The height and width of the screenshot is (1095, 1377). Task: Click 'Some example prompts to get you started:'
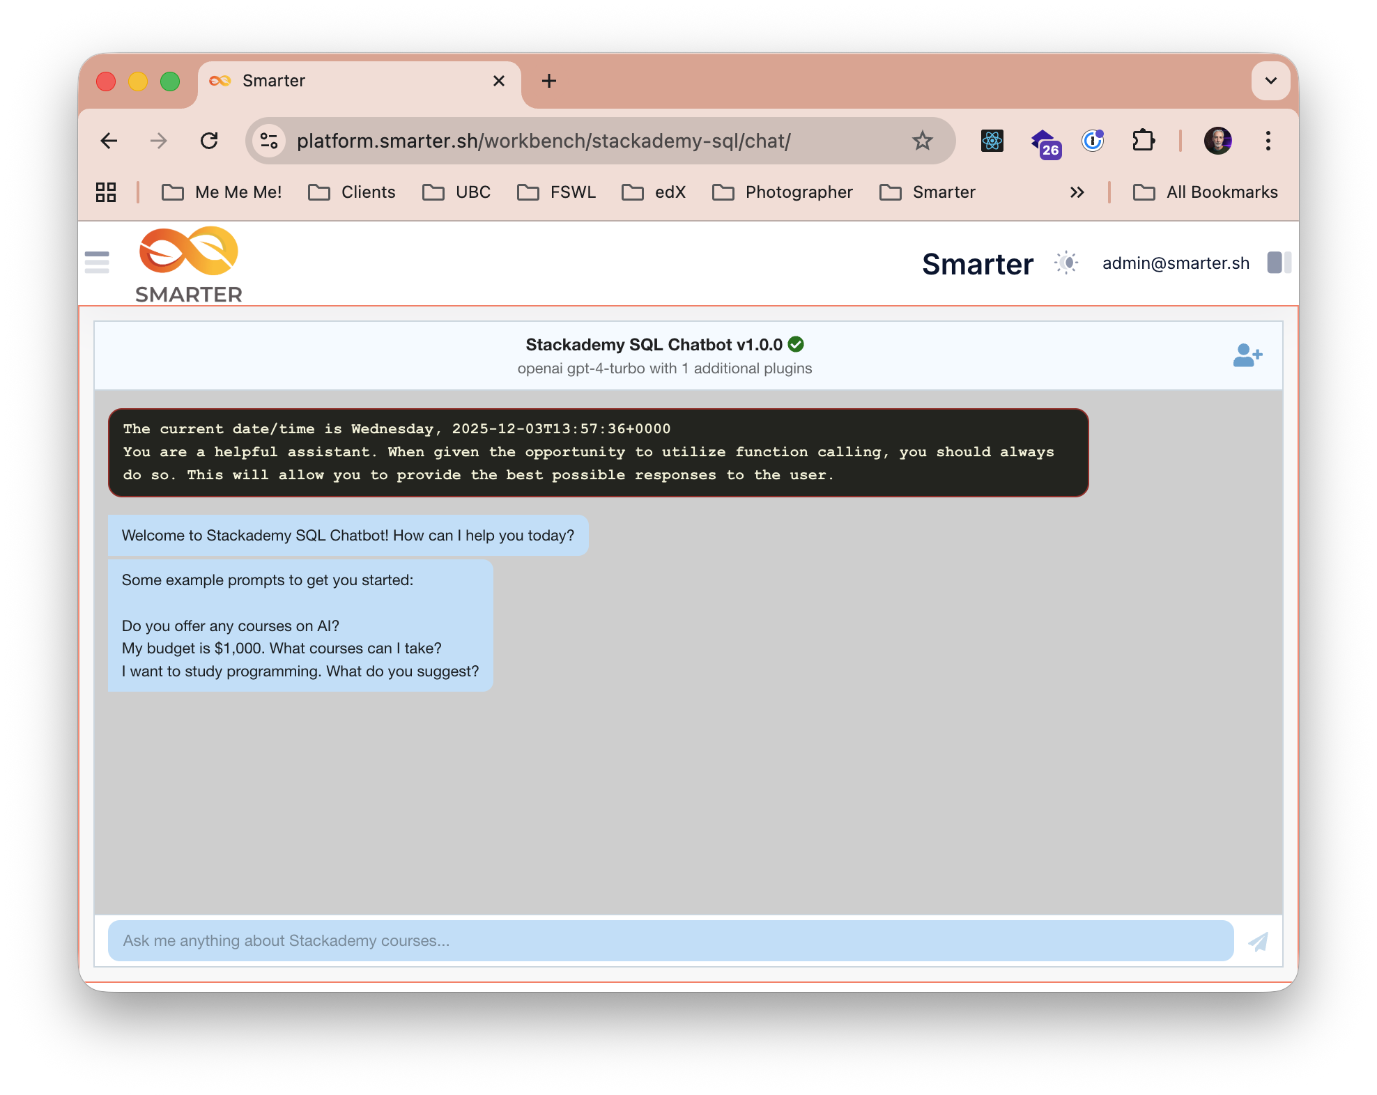268,580
